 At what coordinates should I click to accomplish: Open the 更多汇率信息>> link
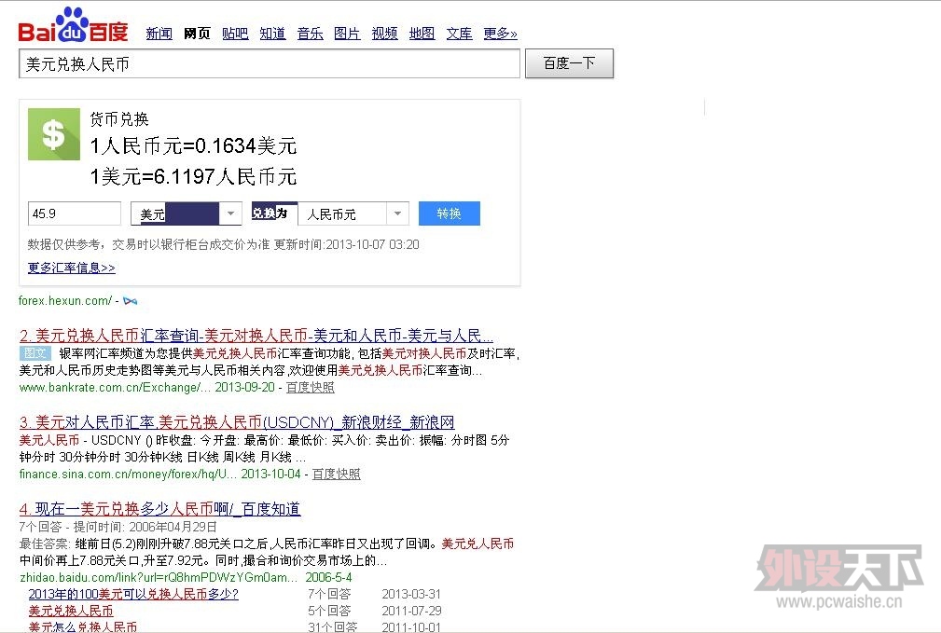point(72,268)
